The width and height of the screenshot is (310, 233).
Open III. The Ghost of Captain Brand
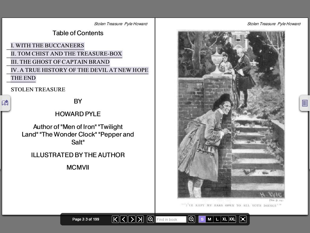[60, 62]
